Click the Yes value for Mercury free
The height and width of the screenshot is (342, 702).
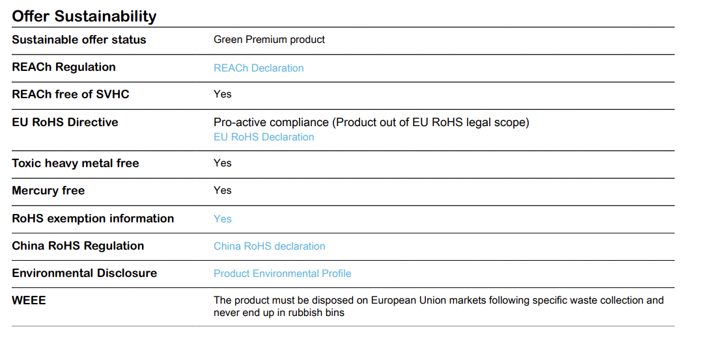222,191
